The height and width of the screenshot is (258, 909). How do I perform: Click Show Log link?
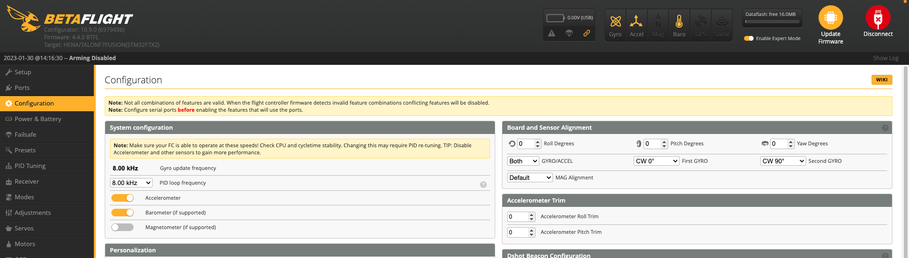coord(885,58)
